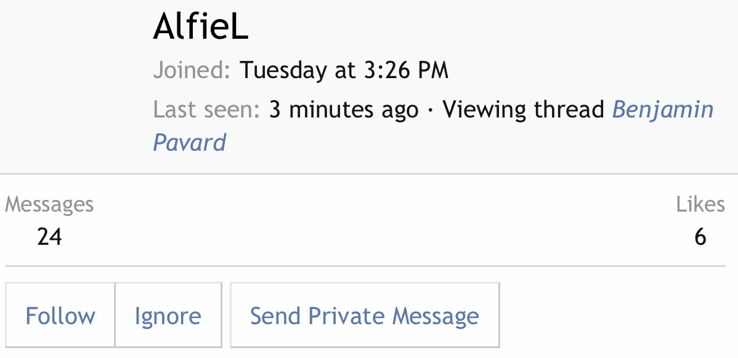Click the 'Last seen:' label
This screenshot has height=358, width=738.
tap(206, 109)
